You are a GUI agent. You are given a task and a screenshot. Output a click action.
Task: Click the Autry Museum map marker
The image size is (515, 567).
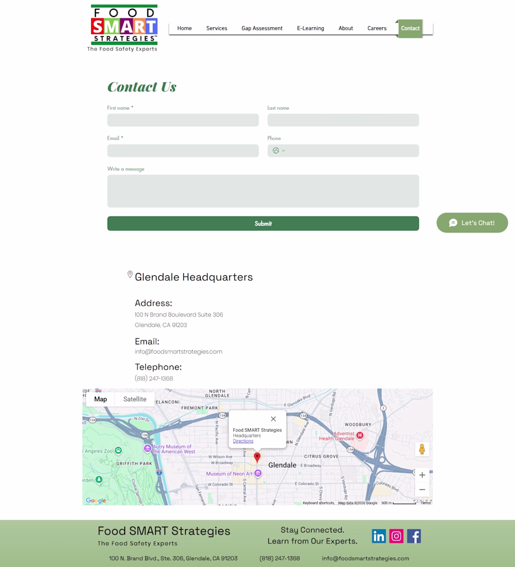[x=147, y=449]
